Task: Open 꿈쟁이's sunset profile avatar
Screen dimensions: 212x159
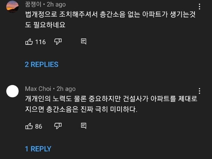Action: coord(12,7)
